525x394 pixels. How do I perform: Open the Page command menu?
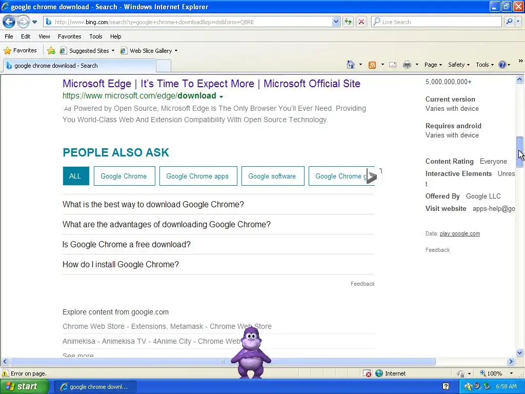click(x=433, y=65)
